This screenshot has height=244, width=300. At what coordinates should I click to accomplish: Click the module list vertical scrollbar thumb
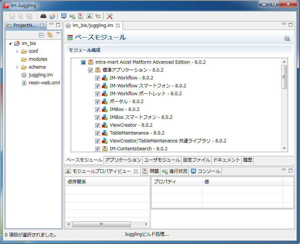[x=284, y=77]
